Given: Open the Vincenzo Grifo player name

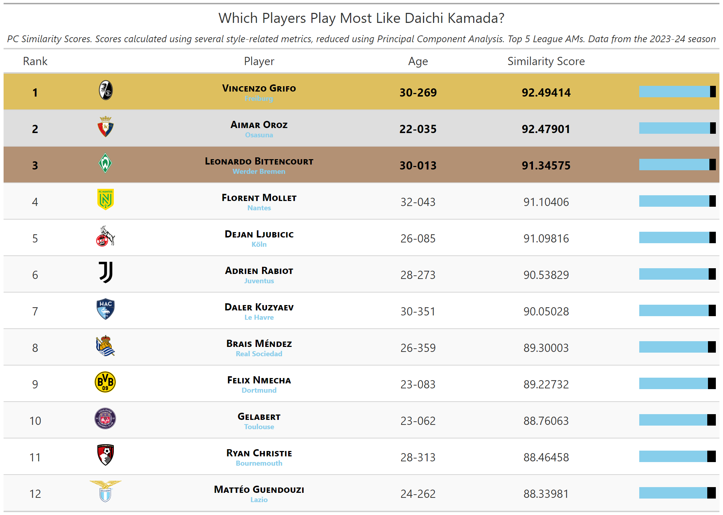Looking at the screenshot, I should point(259,88).
